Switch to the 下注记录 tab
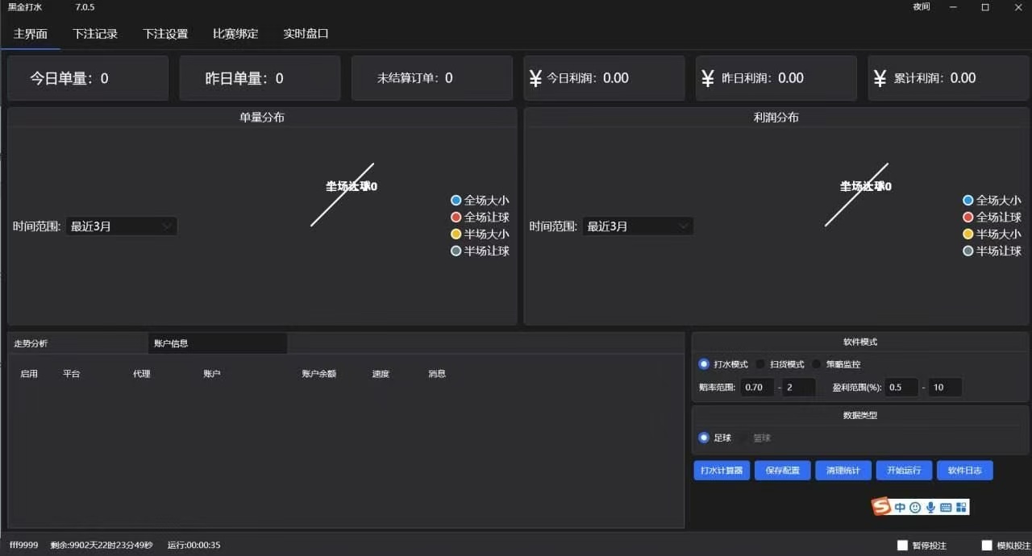 [95, 34]
